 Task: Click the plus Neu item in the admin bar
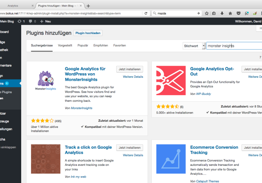point(46,21)
